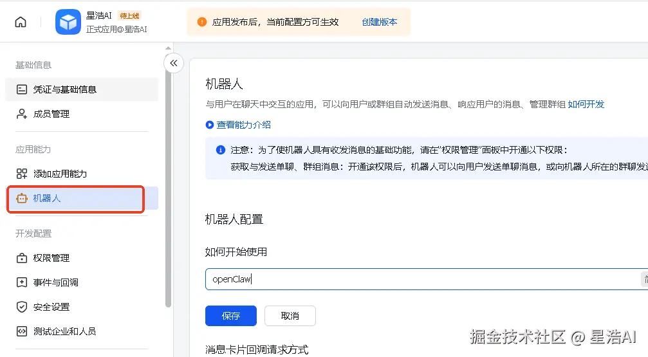The height and width of the screenshot is (357, 648).
Task: Click the 事件与回调 plus-box icon
Action: point(21,282)
